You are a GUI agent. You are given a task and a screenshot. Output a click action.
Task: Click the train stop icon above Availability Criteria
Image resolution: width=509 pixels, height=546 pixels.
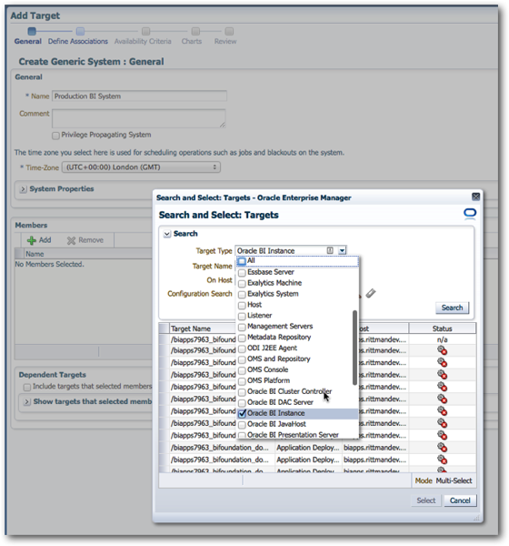(x=146, y=31)
